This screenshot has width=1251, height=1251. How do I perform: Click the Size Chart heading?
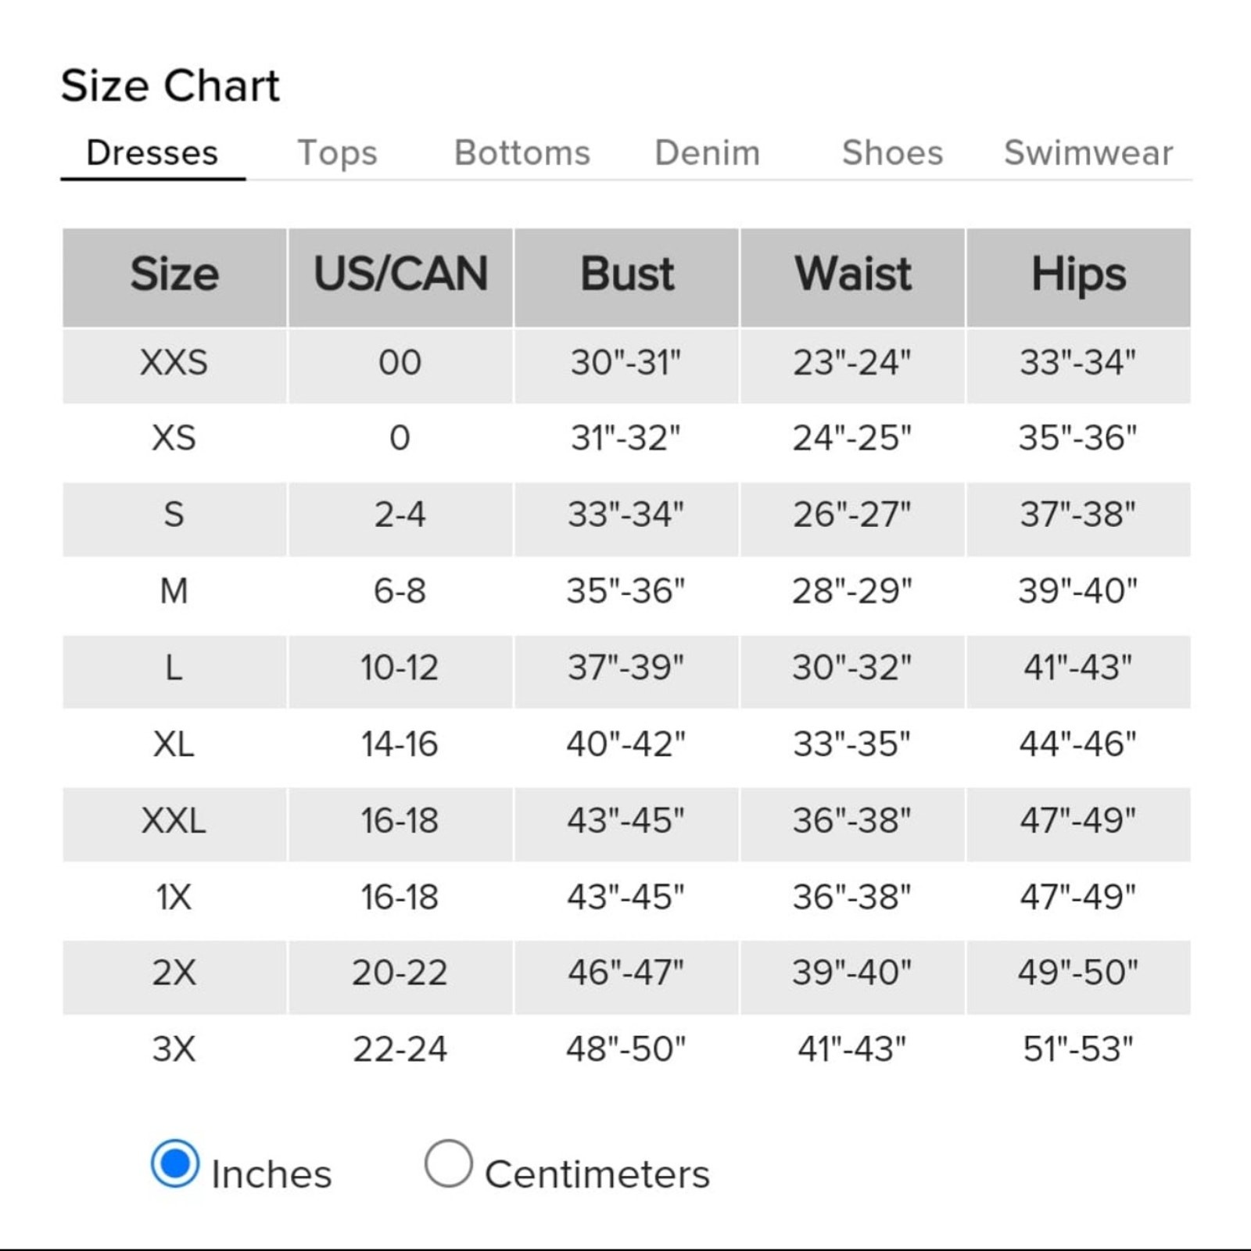(x=170, y=85)
